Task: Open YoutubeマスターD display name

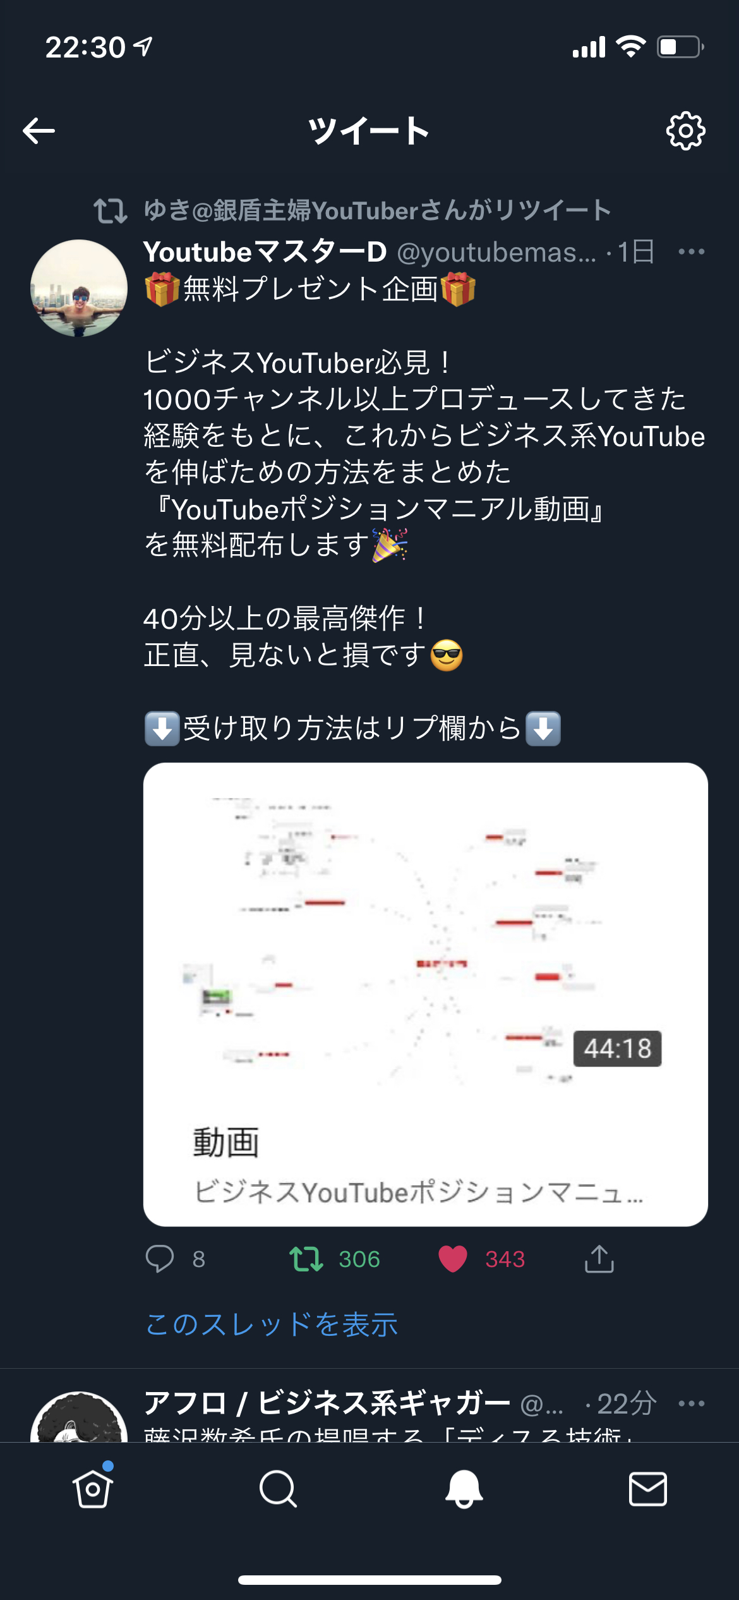Action: [x=265, y=252]
